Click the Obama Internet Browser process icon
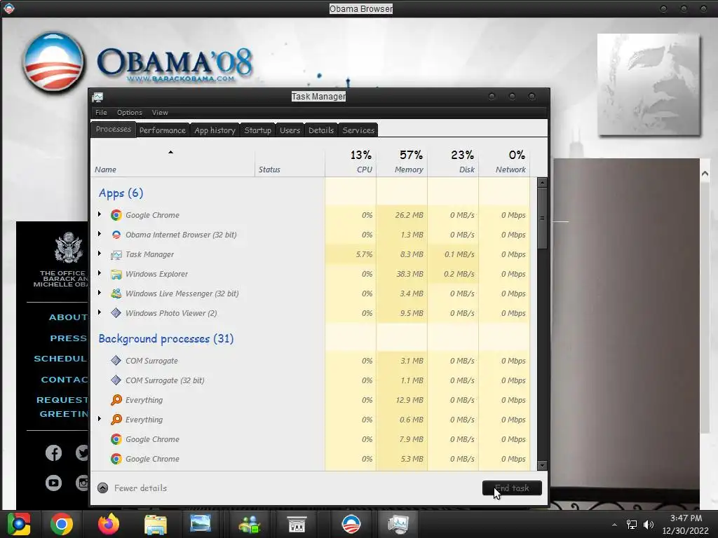The image size is (718, 538). [x=116, y=235]
